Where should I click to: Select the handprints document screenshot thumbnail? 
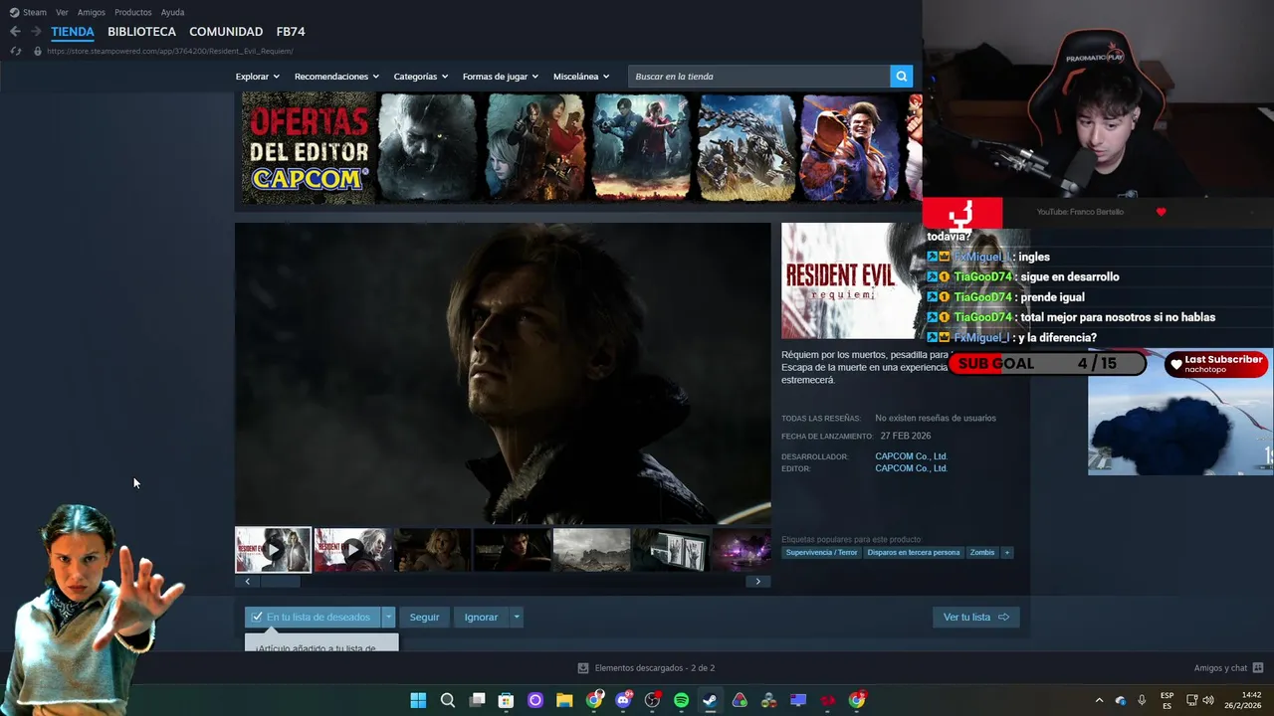[671, 550]
